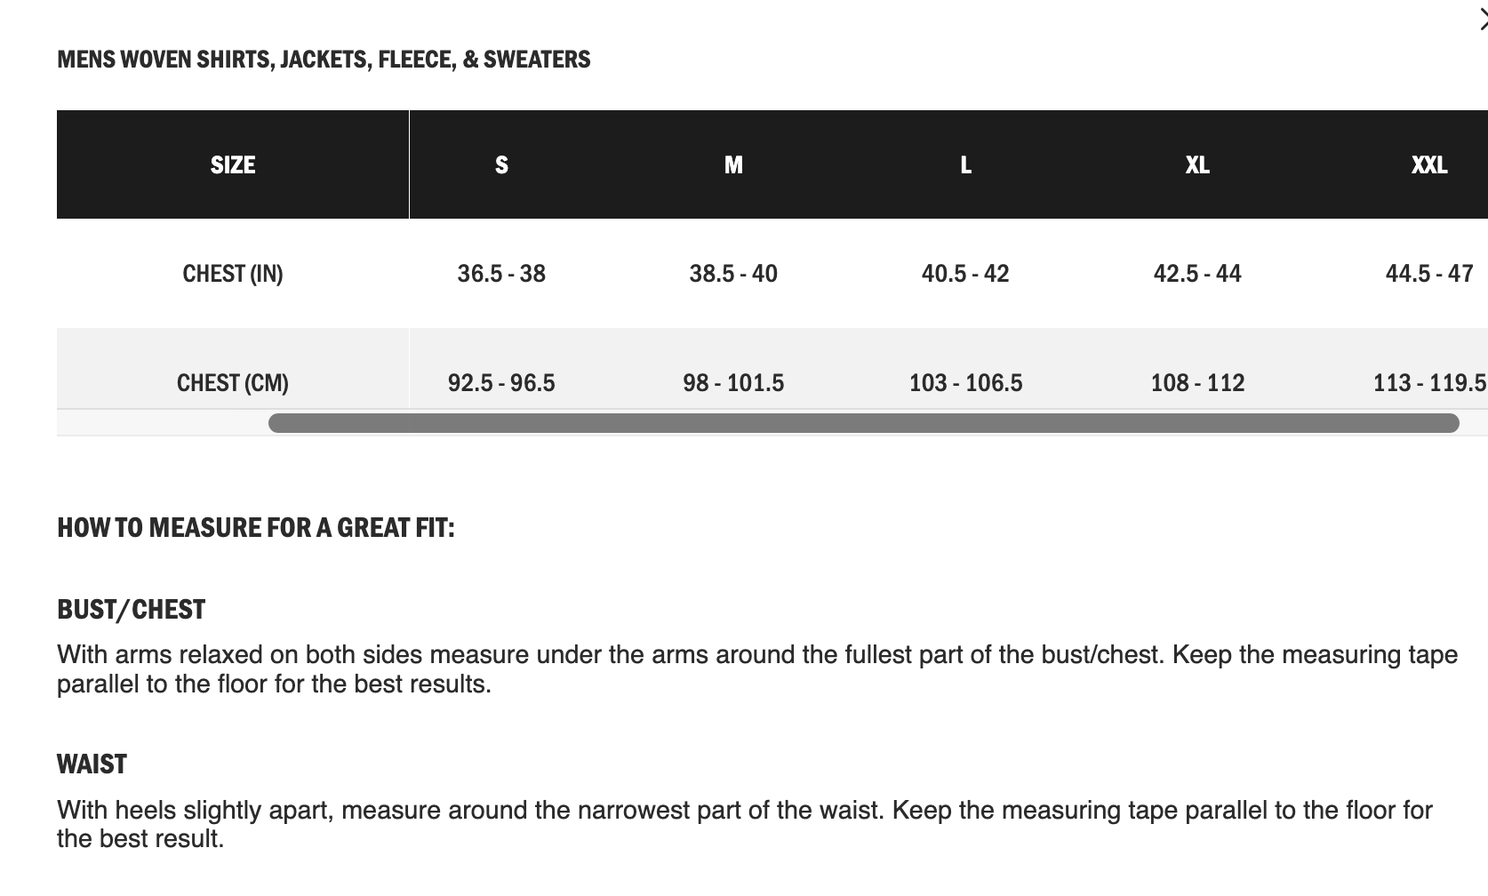Screen dimensions: 1488x896
Task: Click the L size column header
Action: click(x=965, y=164)
